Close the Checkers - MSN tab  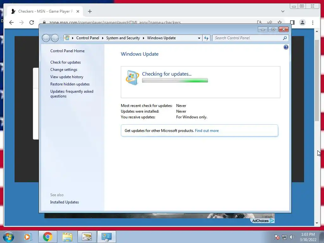(x=78, y=11)
